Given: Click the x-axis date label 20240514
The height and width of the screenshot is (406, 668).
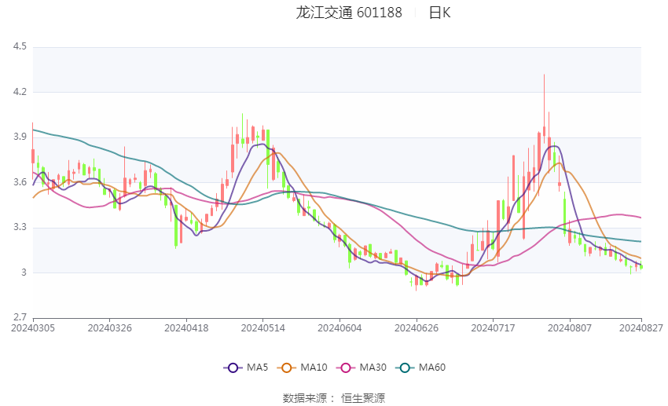Looking at the screenshot, I should [262, 328].
